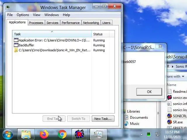Launch Chrome from the taskbar
Image resolution: width=187 pixels, height=140 pixels.
point(62,134)
